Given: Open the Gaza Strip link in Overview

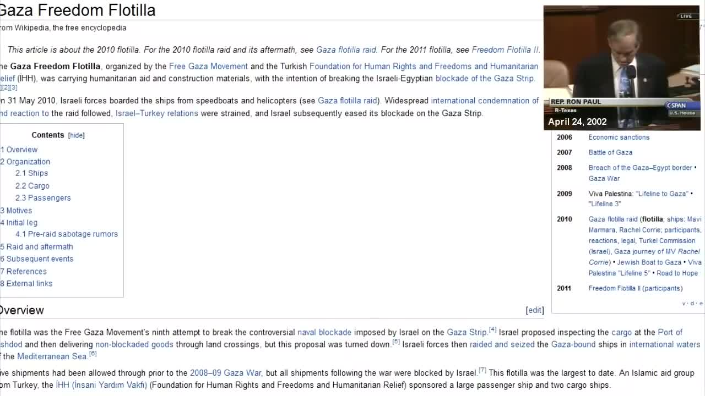Looking at the screenshot, I should [x=467, y=332].
